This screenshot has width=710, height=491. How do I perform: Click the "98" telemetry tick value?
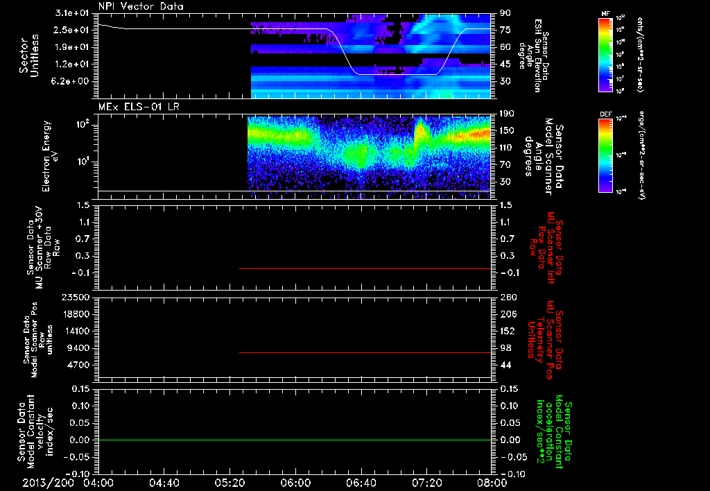coord(505,348)
